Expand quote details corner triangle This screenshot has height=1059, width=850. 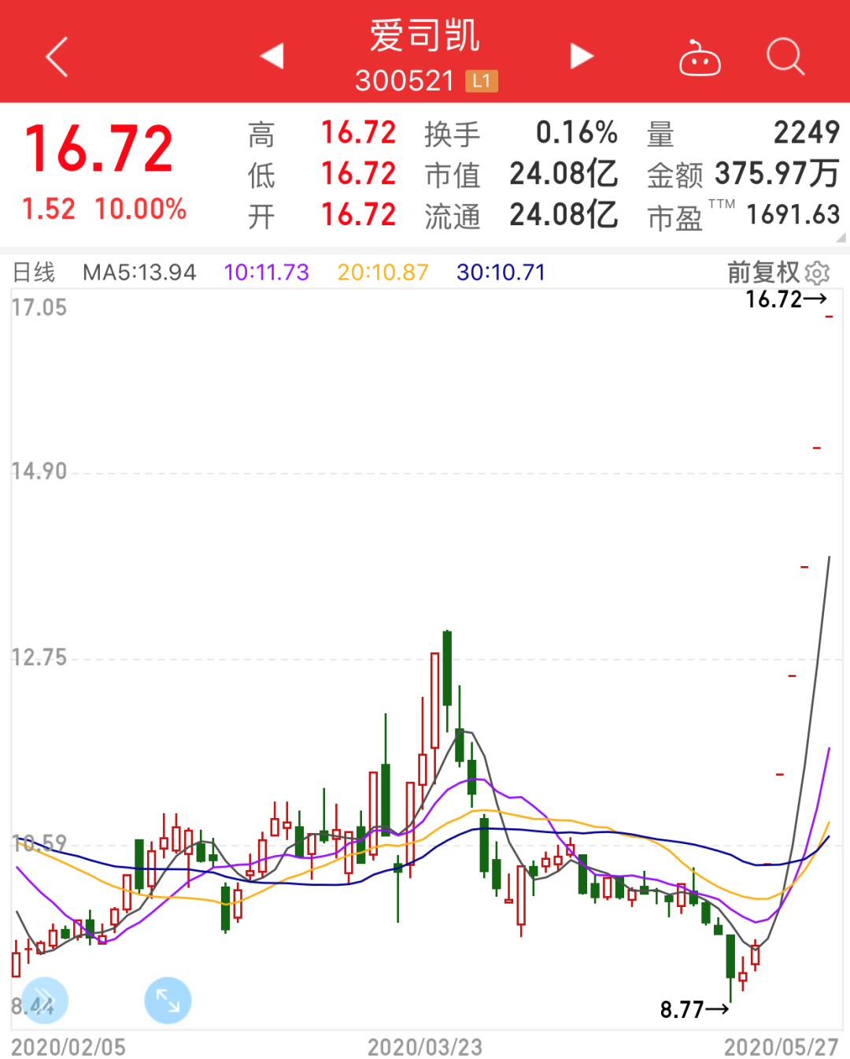coord(841,237)
